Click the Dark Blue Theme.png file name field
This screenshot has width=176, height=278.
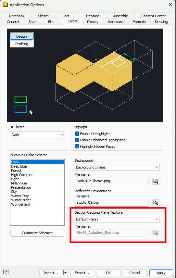pos(112,181)
